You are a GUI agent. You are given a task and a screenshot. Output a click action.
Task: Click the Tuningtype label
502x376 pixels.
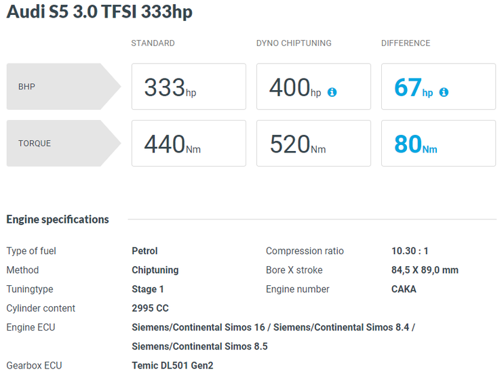click(x=30, y=289)
